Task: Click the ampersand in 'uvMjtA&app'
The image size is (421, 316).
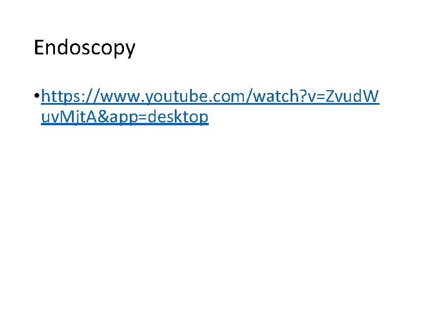Action: pos(103,116)
